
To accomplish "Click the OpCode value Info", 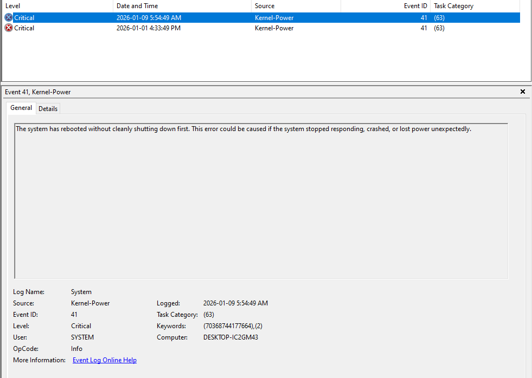I will click(76, 349).
